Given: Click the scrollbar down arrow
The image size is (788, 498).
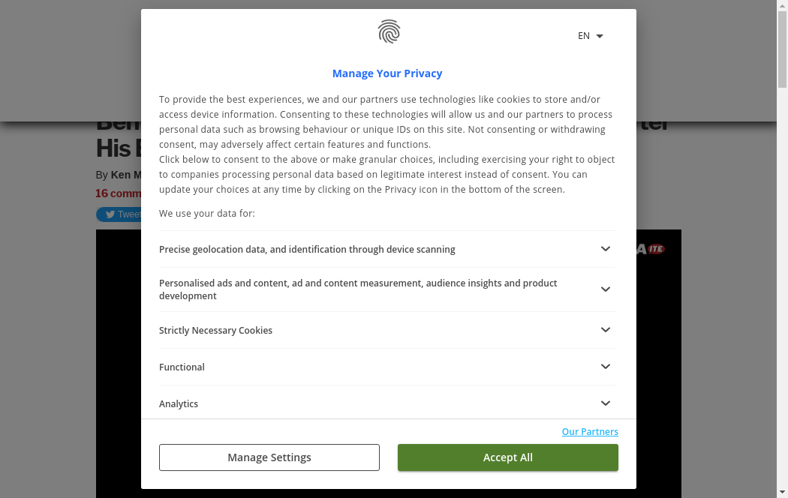Looking at the screenshot, I should coord(782,492).
